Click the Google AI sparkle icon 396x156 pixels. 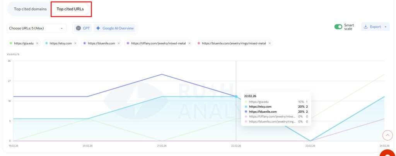point(98,28)
